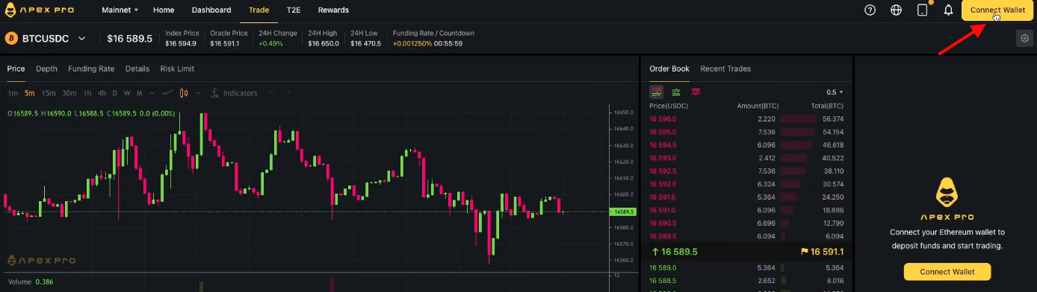The width and height of the screenshot is (1037, 292).
Task: Show only bids view in order book
Action: point(676,92)
